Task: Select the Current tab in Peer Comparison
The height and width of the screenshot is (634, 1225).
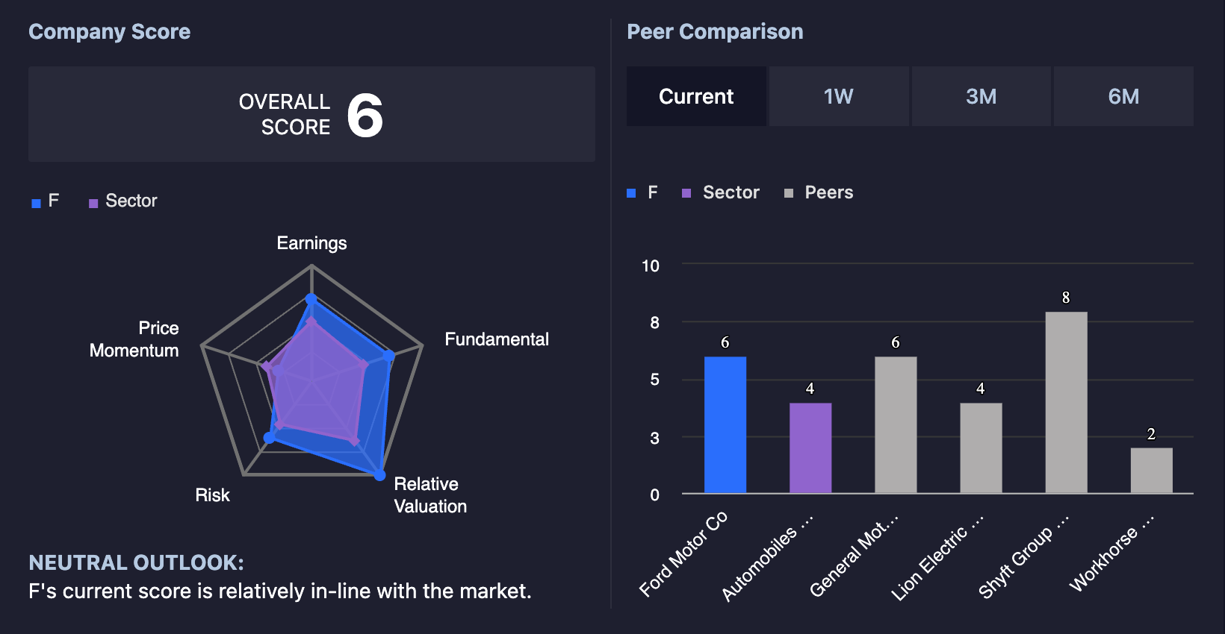Action: point(696,96)
